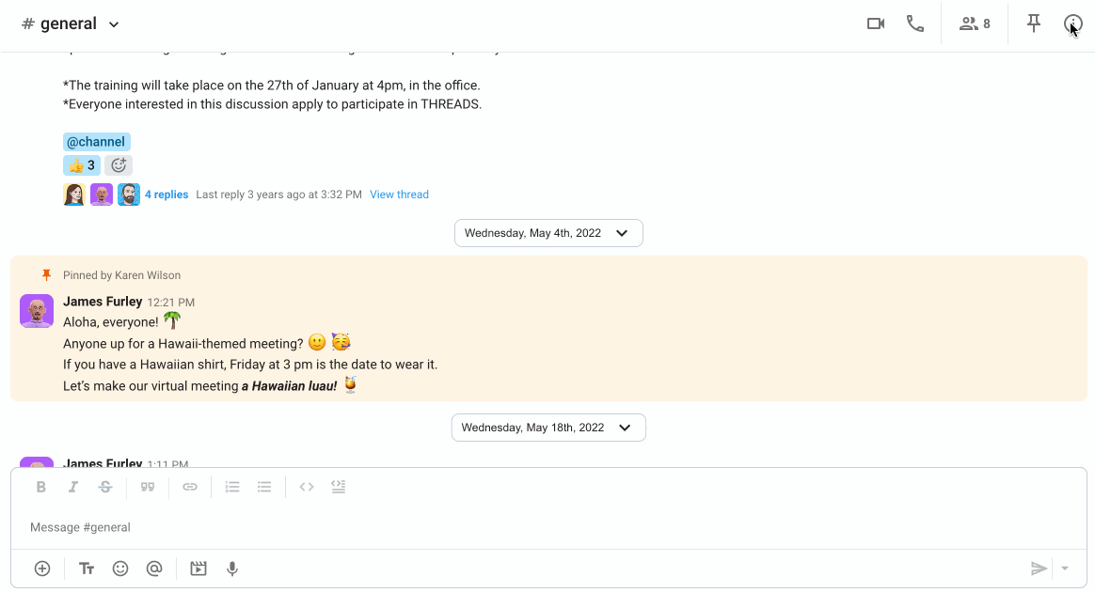
Task: Mention someone with the @ icon
Action: (x=154, y=569)
